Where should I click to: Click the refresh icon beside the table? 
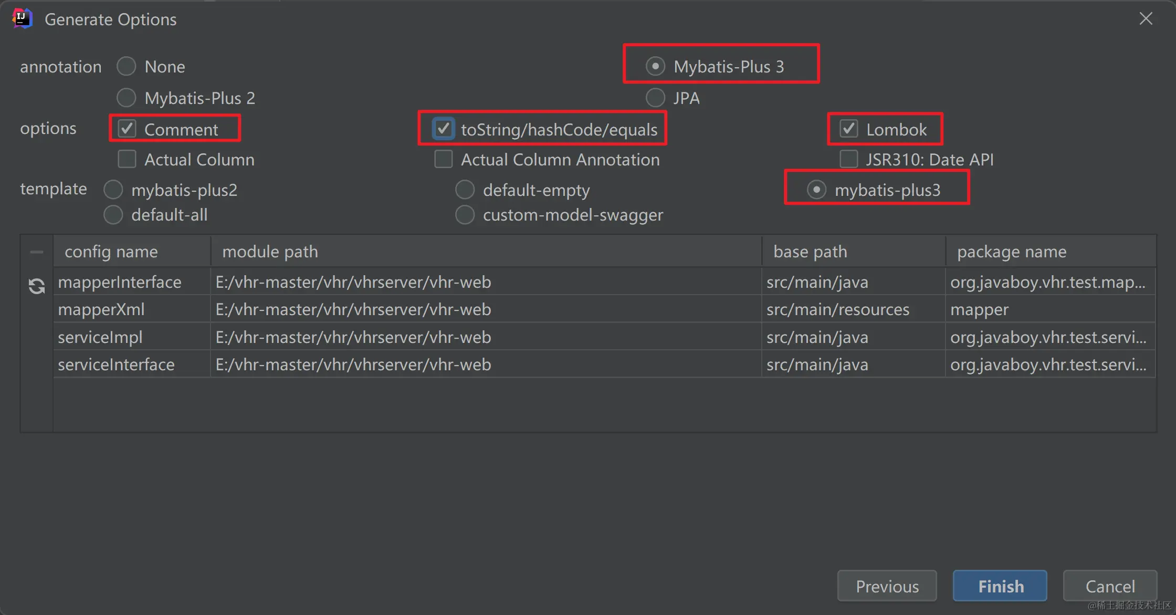pyautogui.click(x=36, y=286)
